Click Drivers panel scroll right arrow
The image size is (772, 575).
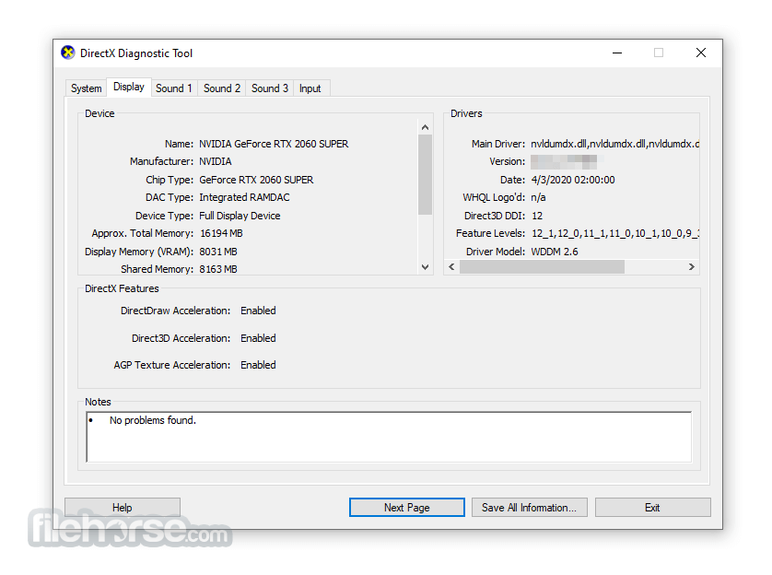pyautogui.click(x=691, y=267)
